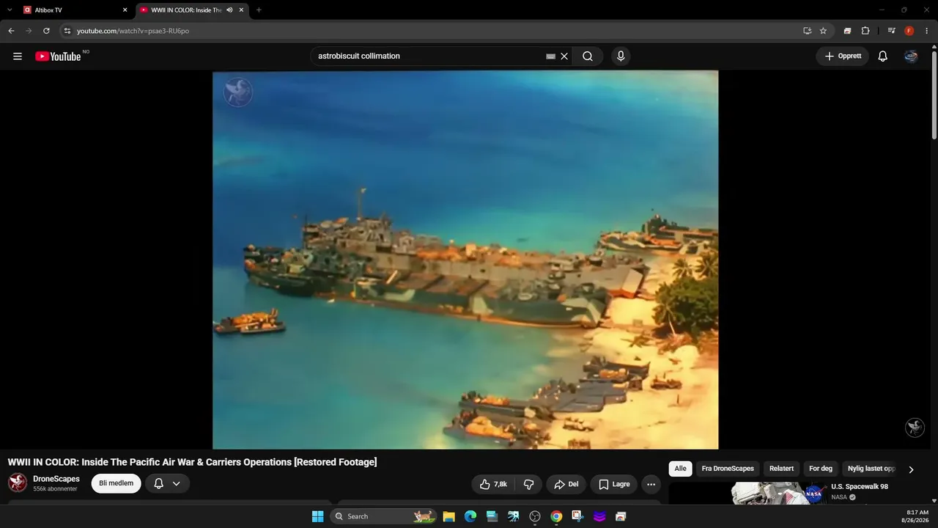Expand notification options chevron beside bell
This screenshot has width=938, height=528.
pos(177,484)
